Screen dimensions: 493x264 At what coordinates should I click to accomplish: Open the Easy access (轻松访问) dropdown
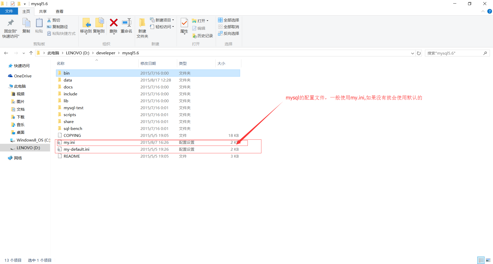[x=162, y=27]
